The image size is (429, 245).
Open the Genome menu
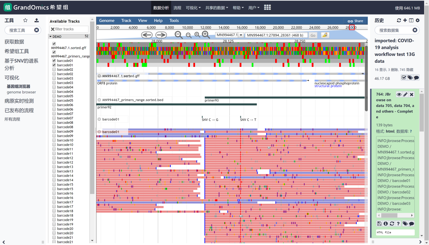click(x=107, y=21)
